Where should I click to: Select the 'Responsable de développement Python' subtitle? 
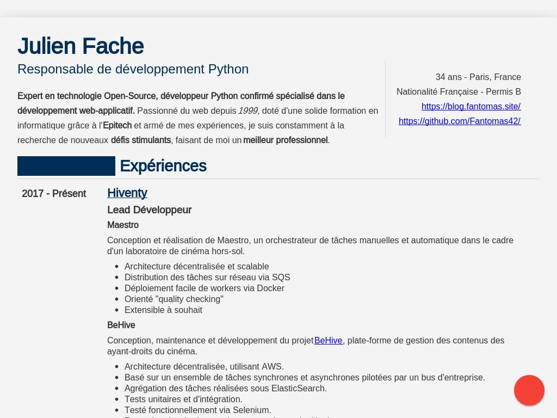click(133, 69)
